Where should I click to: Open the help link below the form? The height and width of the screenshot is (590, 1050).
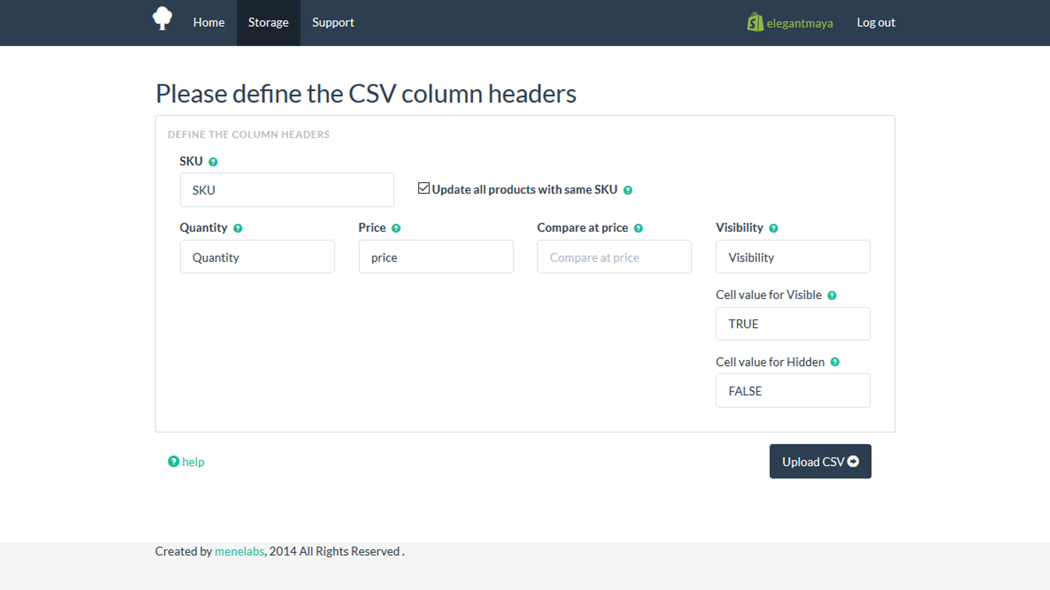192,462
